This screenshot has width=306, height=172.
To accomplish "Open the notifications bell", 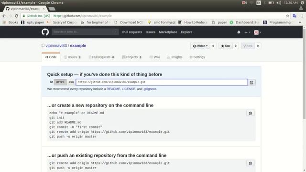I will click(x=239, y=32).
